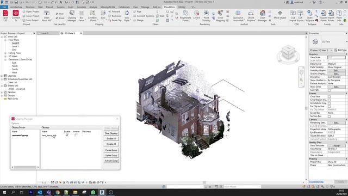This screenshot has width=348, height=196.
Task: Open the Color Mapping tool
Action: (220, 16)
